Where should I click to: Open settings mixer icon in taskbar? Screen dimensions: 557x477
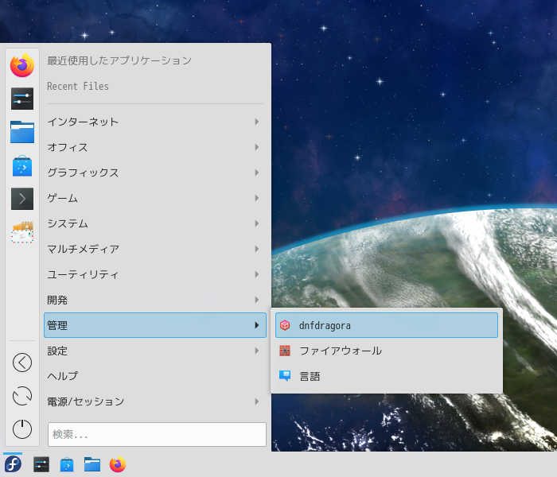(41, 464)
